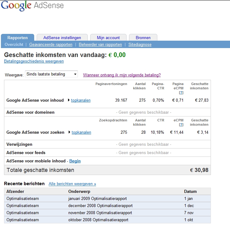This screenshot has width=230, height=228.
Task: Click the Zoekopdrachten column header
Action: (113, 120)
